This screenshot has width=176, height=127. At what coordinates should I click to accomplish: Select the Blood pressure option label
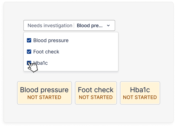51,40
